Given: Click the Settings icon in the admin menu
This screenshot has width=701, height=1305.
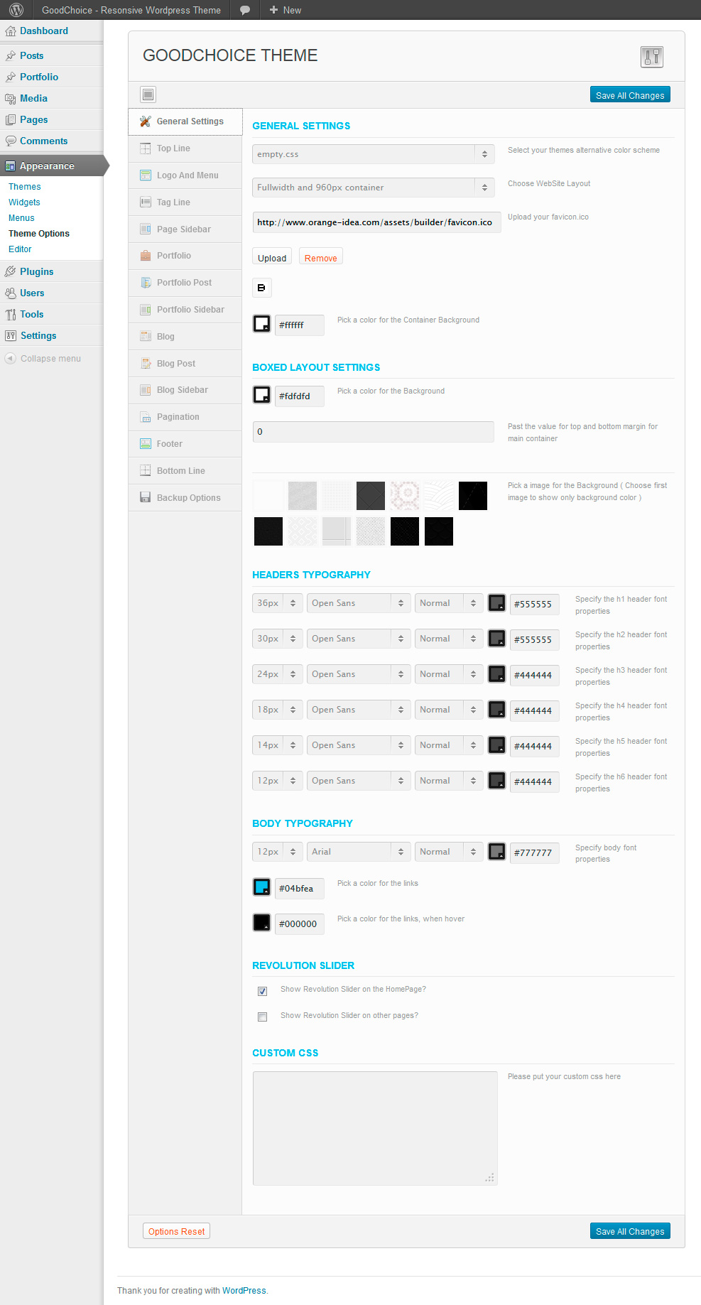Looking at the screenshot, I should pyautogui.click(x=10, y=336).
